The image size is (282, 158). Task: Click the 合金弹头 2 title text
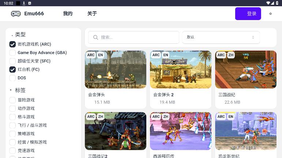[163, 95]
